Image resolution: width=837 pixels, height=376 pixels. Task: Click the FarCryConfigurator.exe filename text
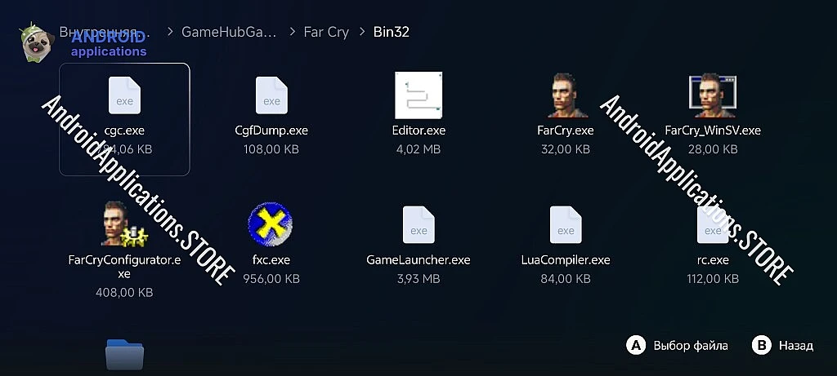tap(124, 267)
